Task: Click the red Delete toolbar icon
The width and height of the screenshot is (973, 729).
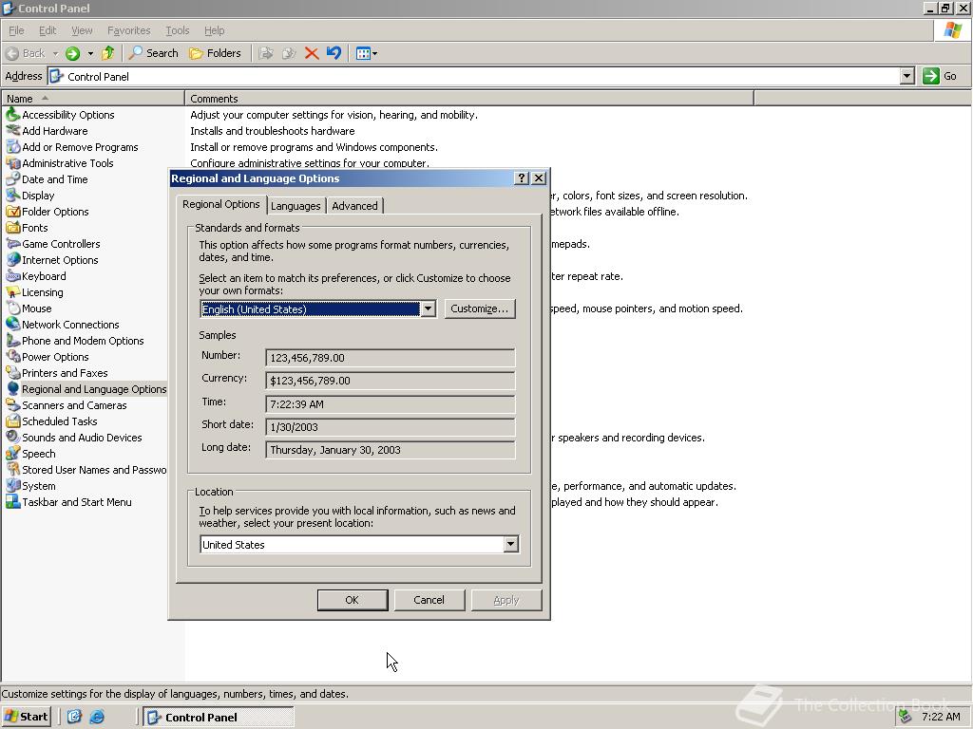Action: [x=312, y=53]
